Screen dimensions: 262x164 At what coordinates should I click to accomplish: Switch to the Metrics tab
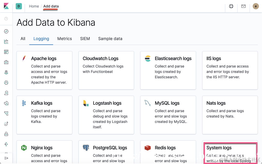pyautogui.click(x=65, y=39)
